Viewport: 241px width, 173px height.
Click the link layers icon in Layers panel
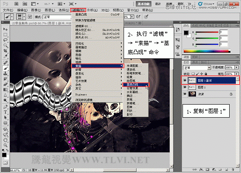point(194,170)
